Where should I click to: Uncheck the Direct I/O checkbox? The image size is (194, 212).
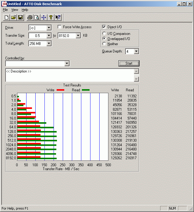point(104,27)
